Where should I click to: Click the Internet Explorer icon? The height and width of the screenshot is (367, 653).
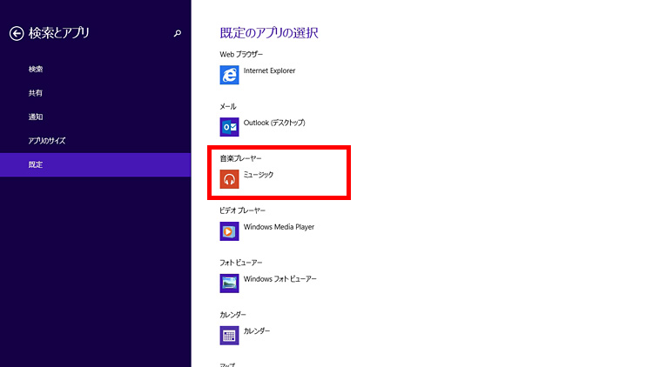pyautogui.click(x=230, y=75)
